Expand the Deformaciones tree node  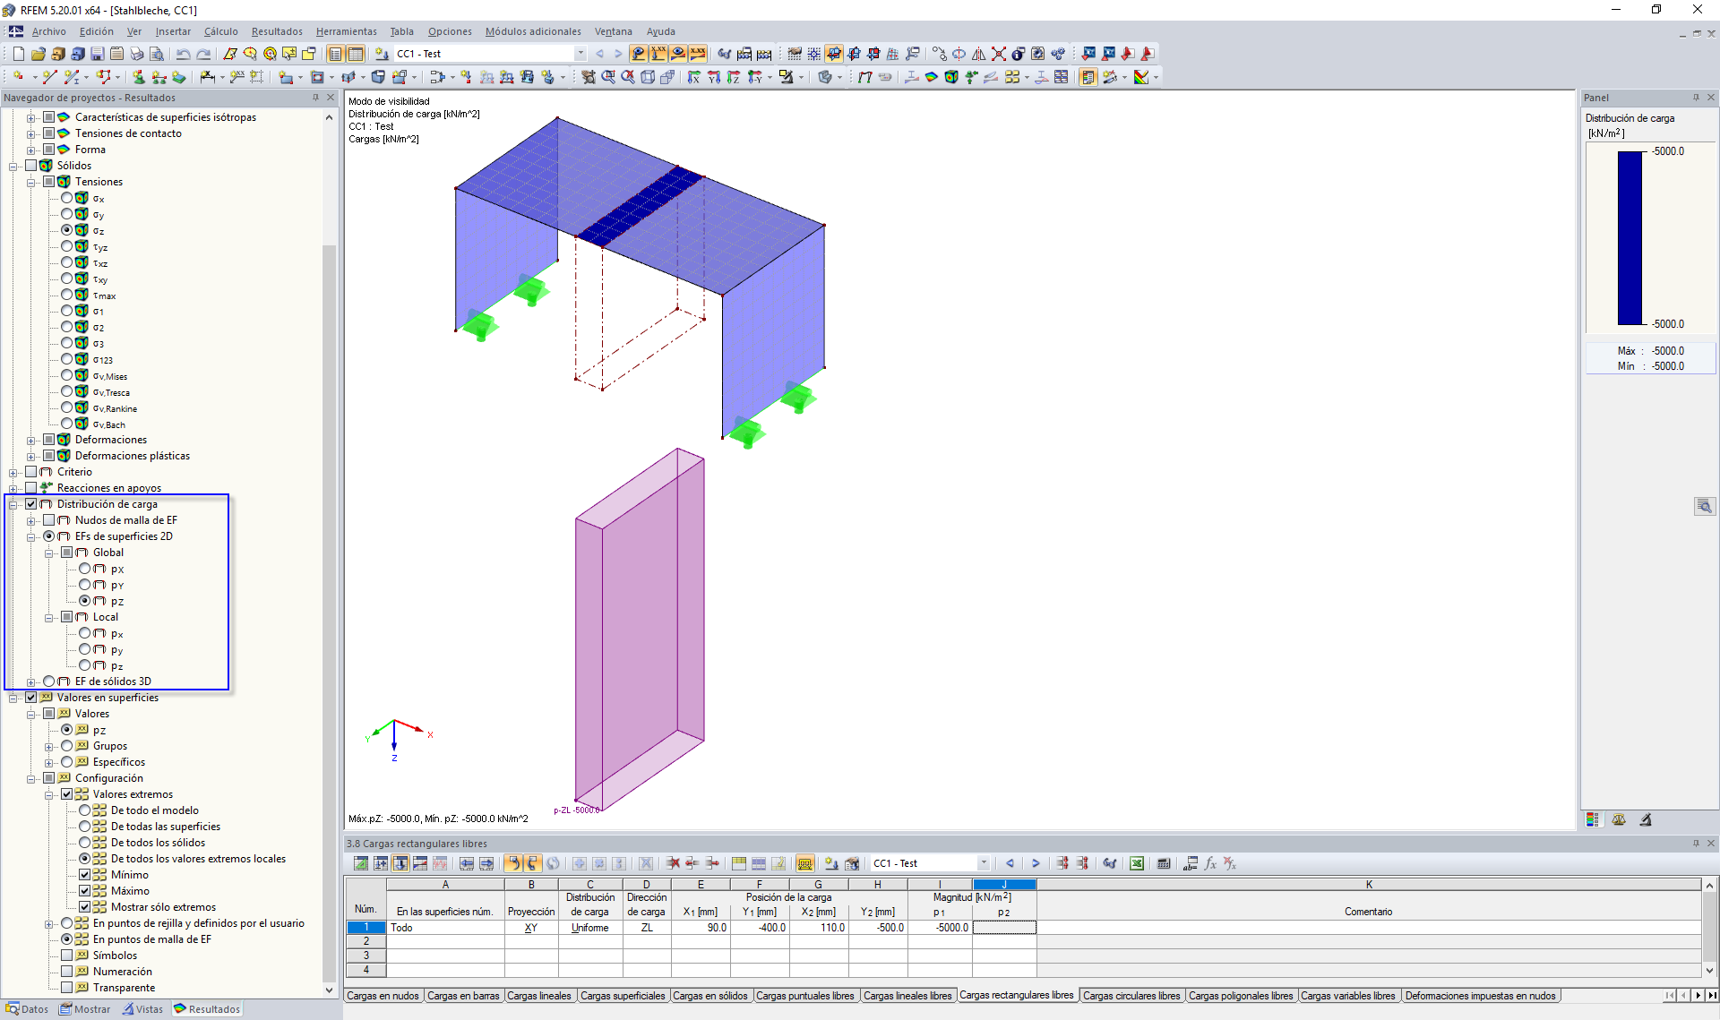coord(31,440)
